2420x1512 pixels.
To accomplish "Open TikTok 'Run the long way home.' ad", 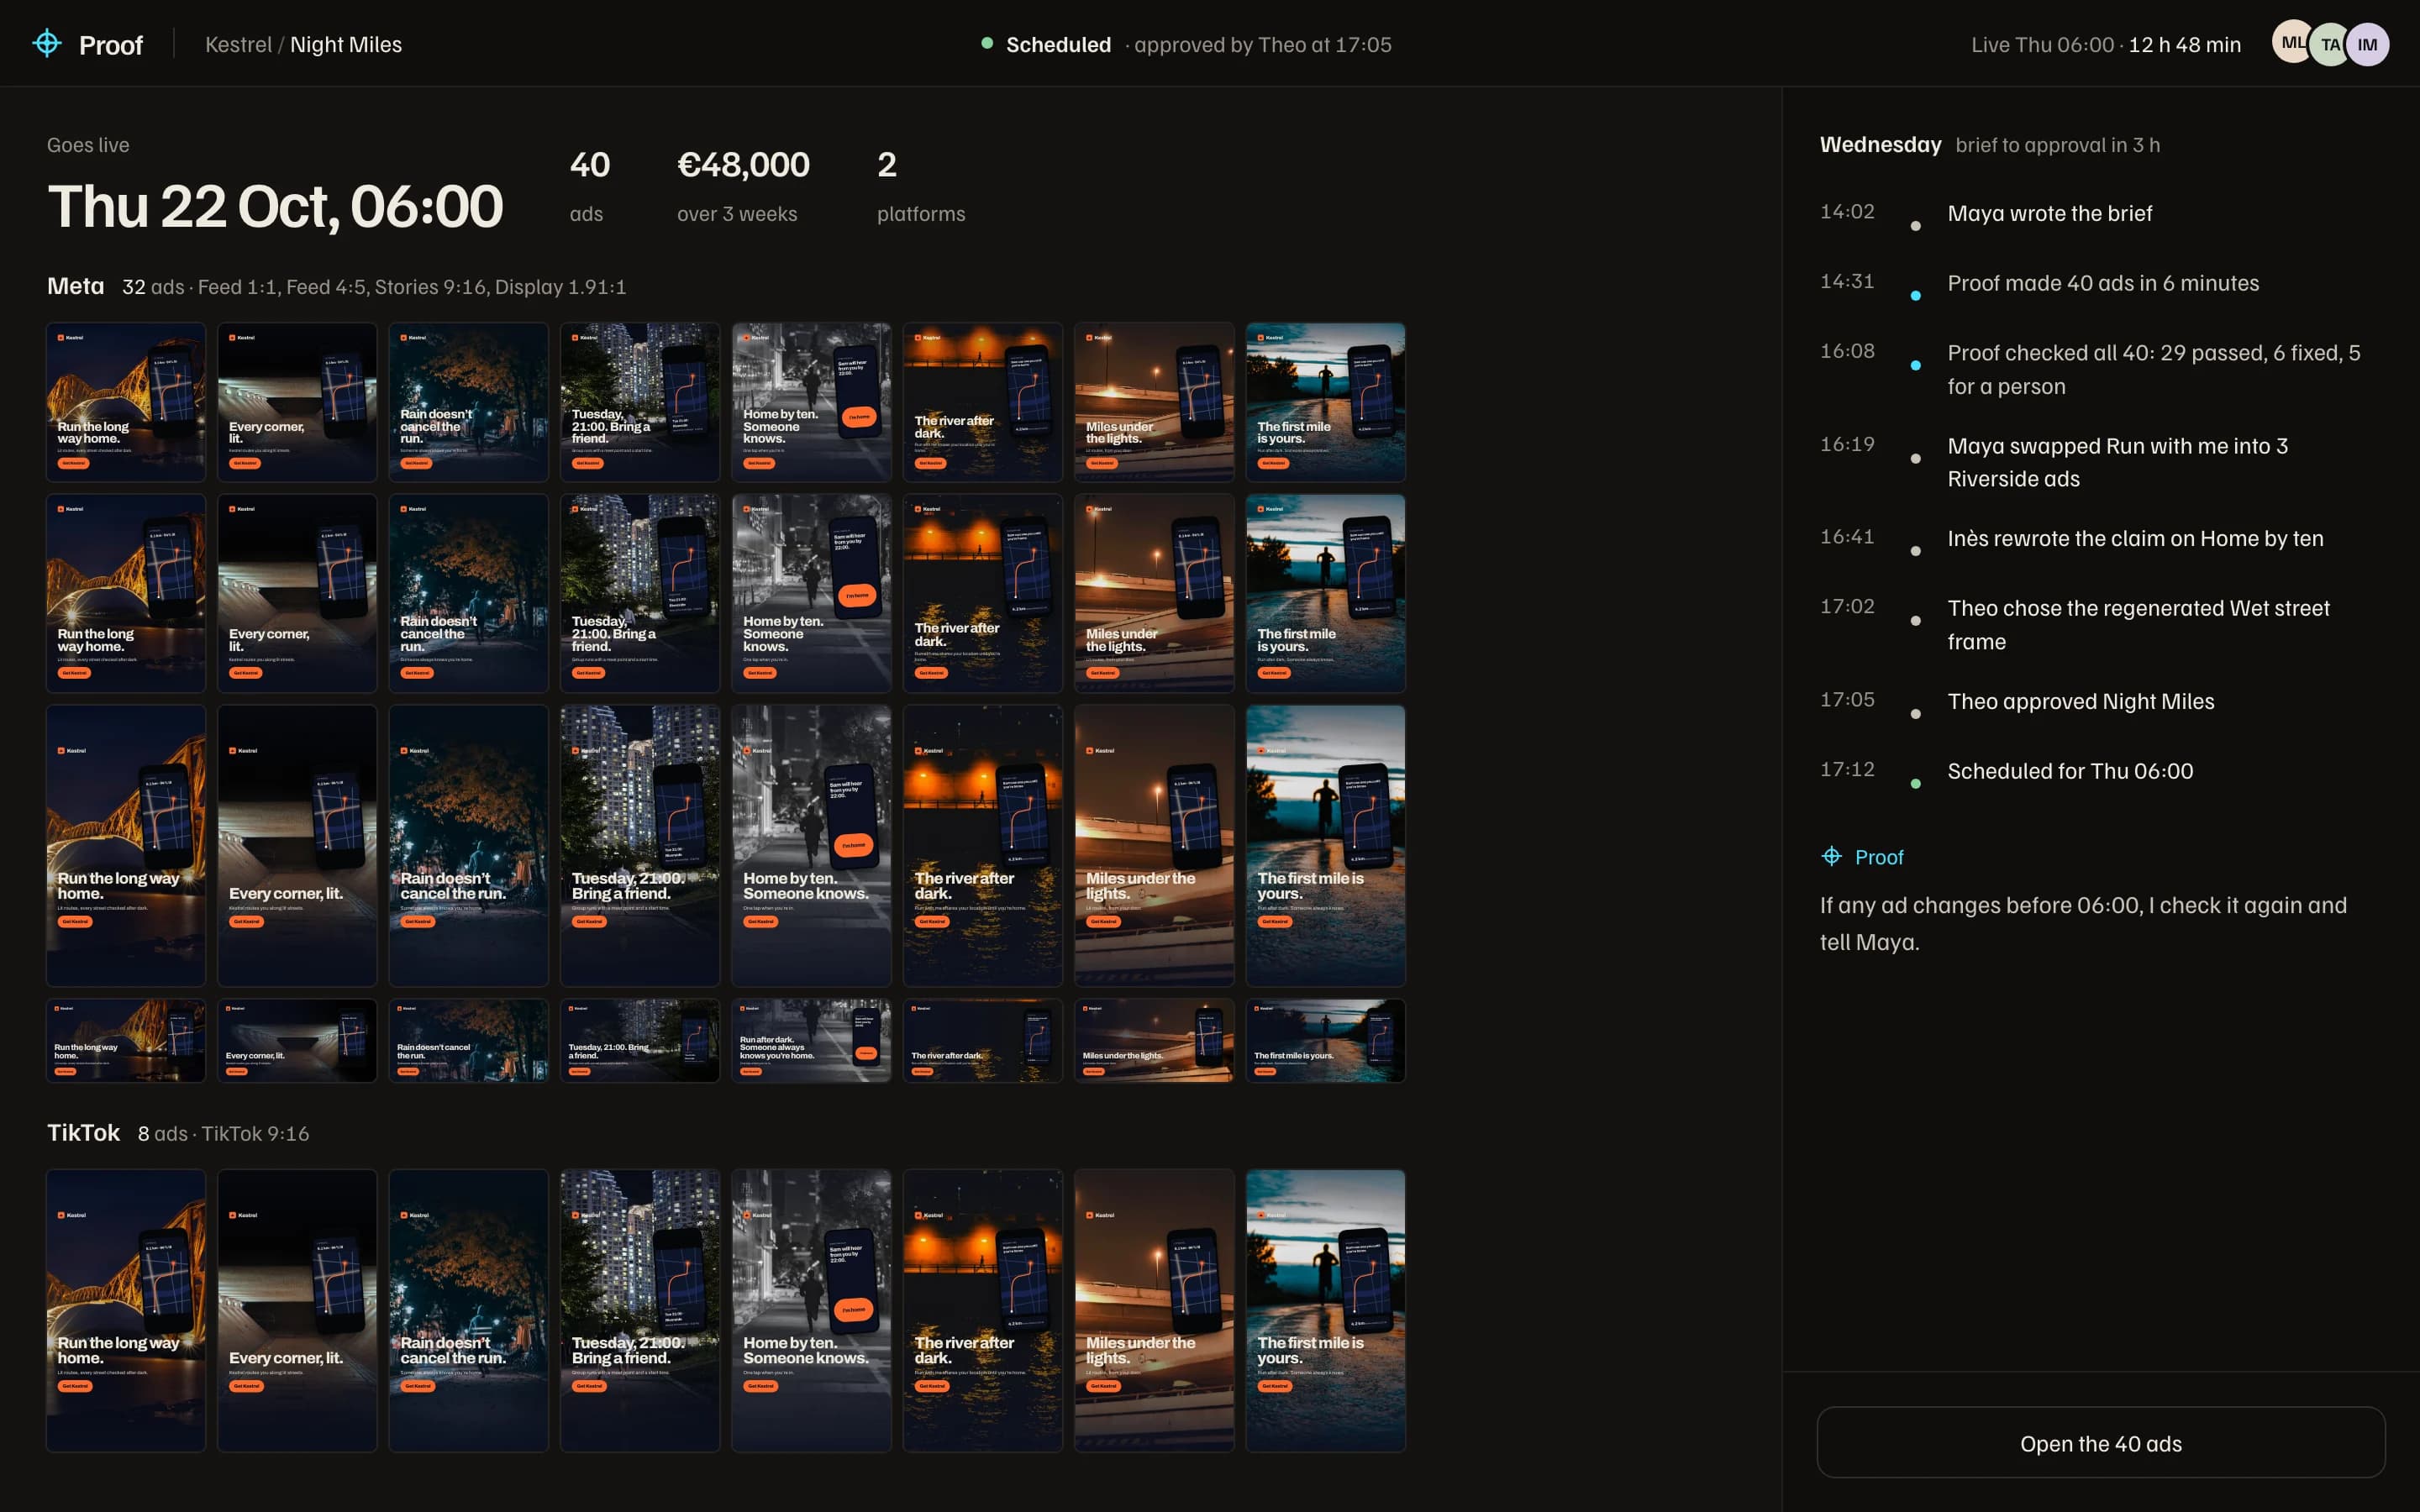I will (x=126, y=1310).
